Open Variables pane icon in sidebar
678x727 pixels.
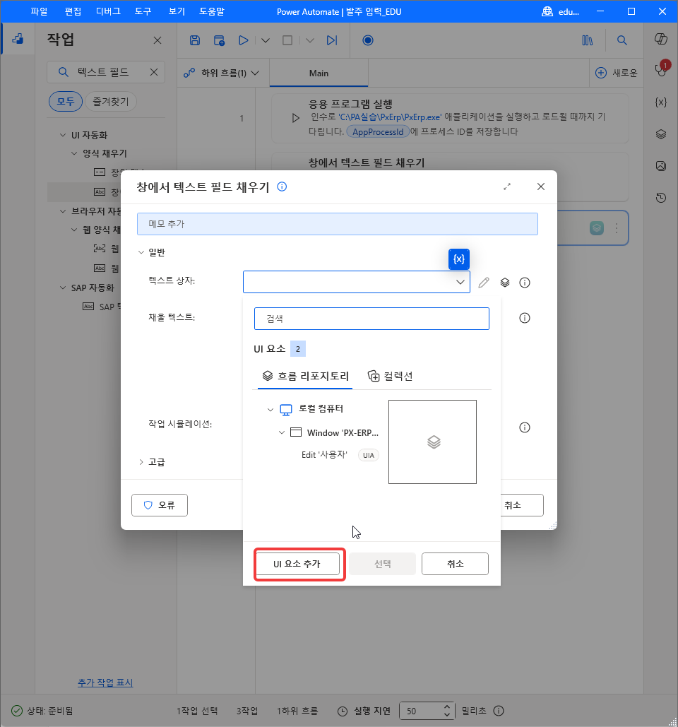tap(661, 102)
